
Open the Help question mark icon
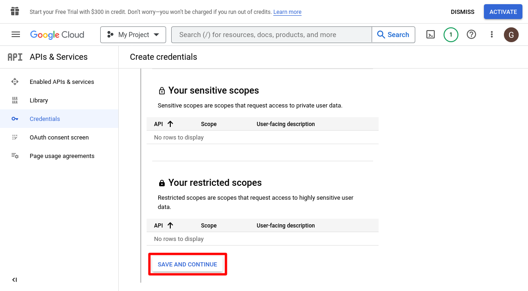[471, 35]
